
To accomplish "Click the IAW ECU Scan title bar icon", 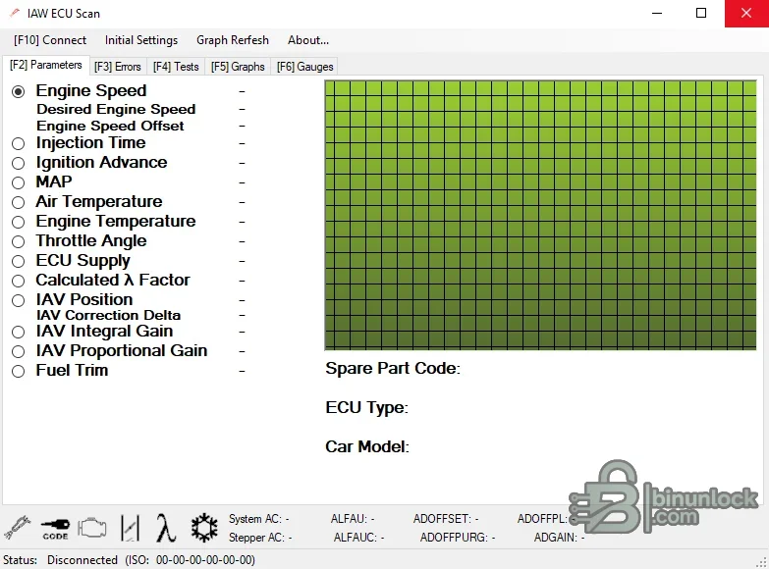I will click(14, 13).
